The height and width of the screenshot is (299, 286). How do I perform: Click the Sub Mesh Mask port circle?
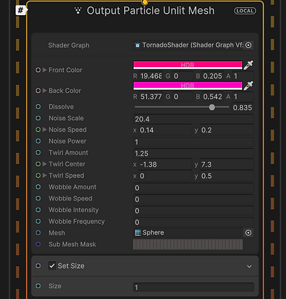38,244
